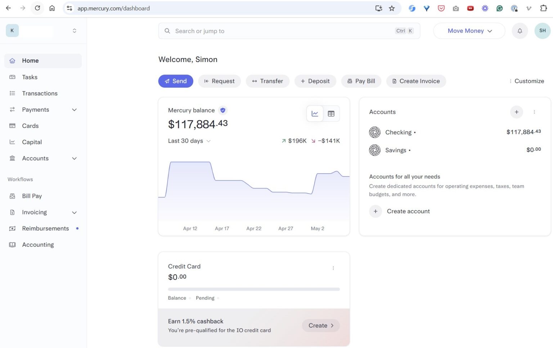Click the K workspace avatar
The width and height of the screenshot is (553, 348).
[12, 31]
